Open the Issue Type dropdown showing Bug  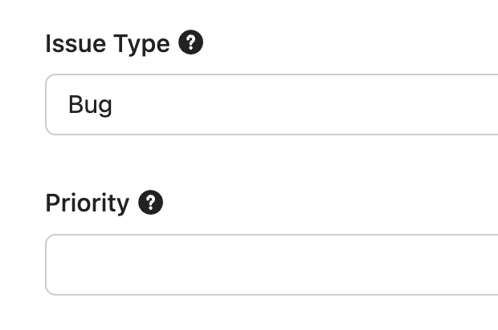tap(271, 104)
